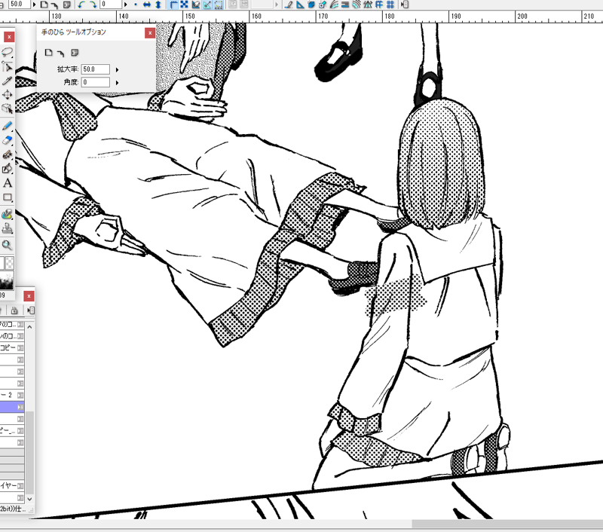
Task: Select the layer row ending with ー 2
Action: click(12, 395)
